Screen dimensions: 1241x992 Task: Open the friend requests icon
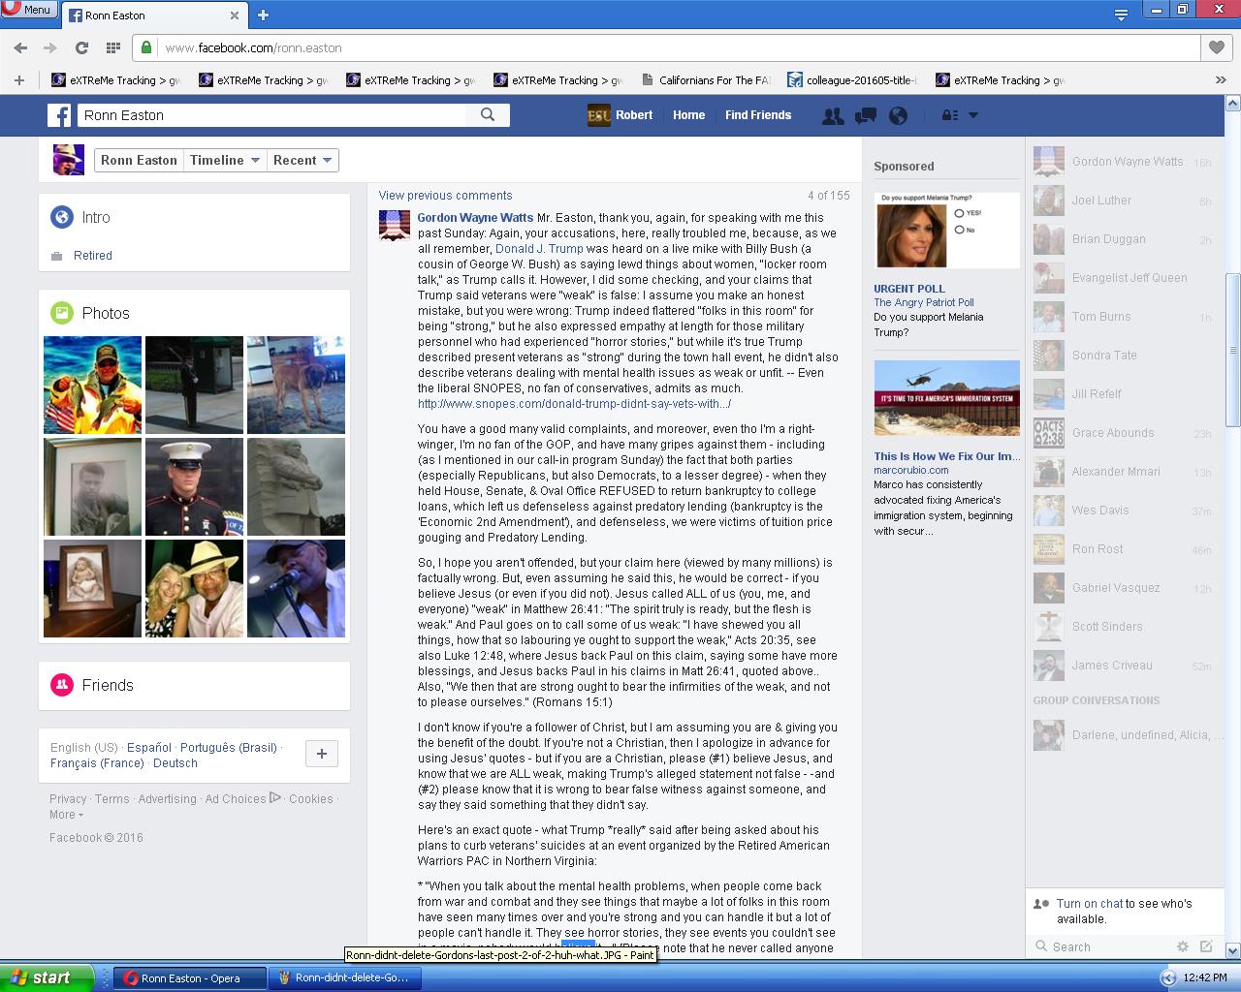coord(832,115)
